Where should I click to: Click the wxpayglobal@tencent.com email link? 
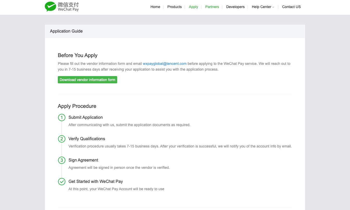coord(165,64)
